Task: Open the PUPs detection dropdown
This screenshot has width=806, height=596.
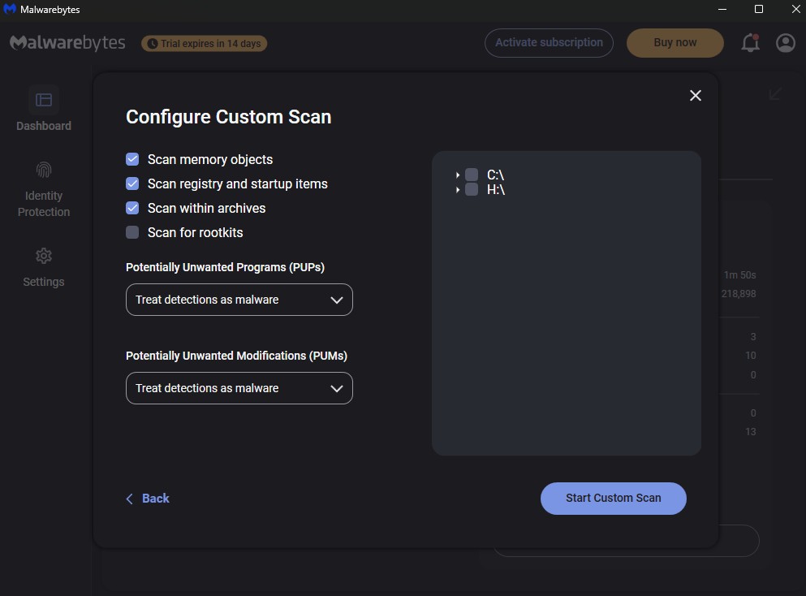Action: pyautogui.click(x=239, y=300)
